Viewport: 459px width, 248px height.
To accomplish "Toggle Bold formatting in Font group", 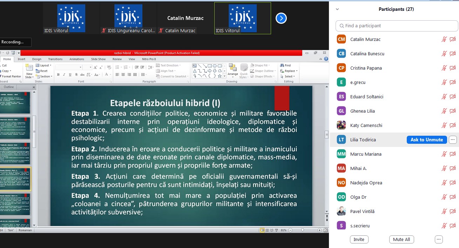I will (x=59, y=75).
